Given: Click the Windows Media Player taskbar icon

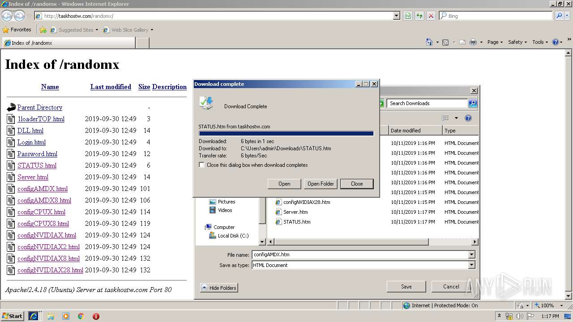Looking at the screenshot, I should pyautogui.click(x=66, y=316).
